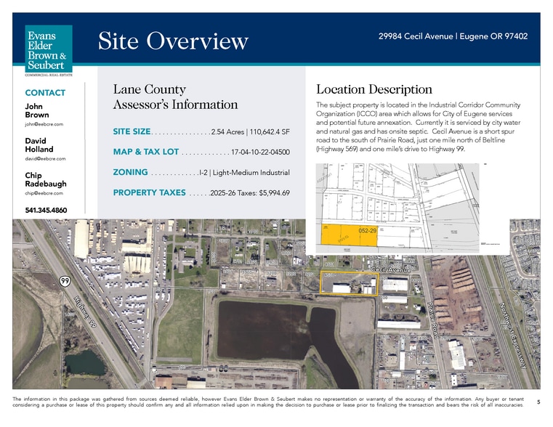Click the chip@eebcre.com email address
The height and width of the screenshot is (427, 553).
(45, 193)
